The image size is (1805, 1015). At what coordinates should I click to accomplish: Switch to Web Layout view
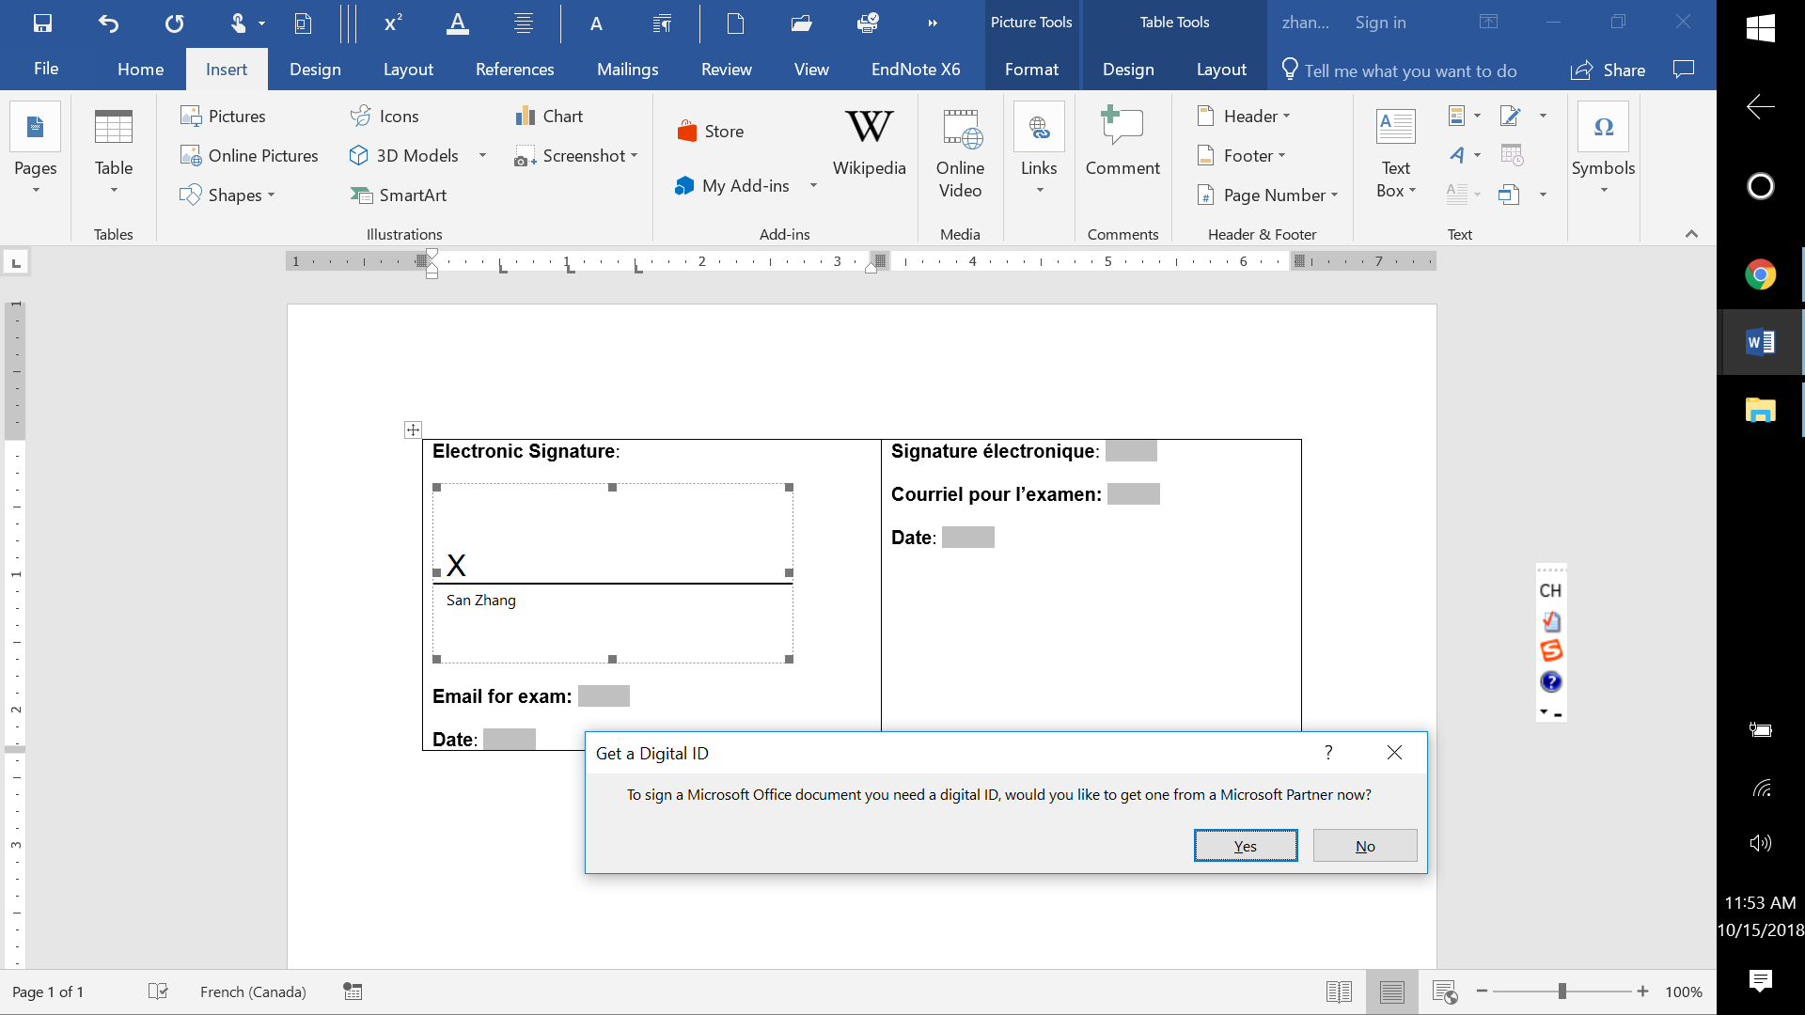tap(1445, 992)
